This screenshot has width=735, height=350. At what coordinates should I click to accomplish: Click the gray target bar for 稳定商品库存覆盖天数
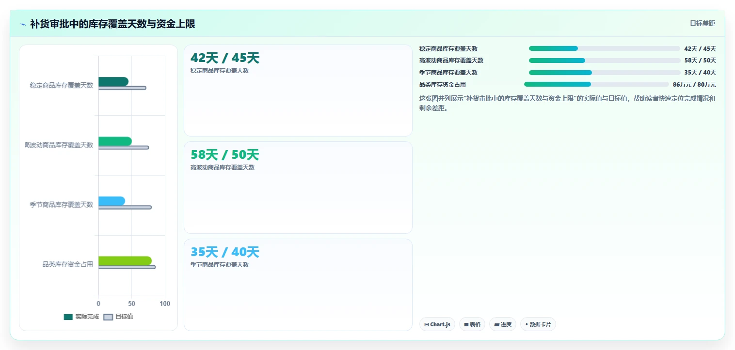click(122, 88)
